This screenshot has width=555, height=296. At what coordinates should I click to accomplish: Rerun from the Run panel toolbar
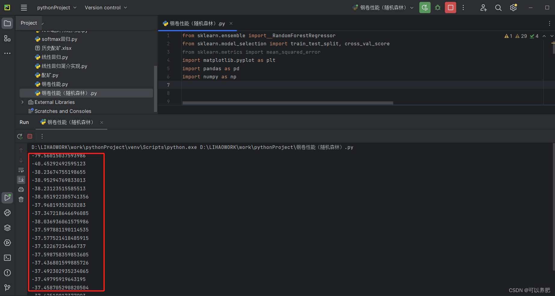20,136
